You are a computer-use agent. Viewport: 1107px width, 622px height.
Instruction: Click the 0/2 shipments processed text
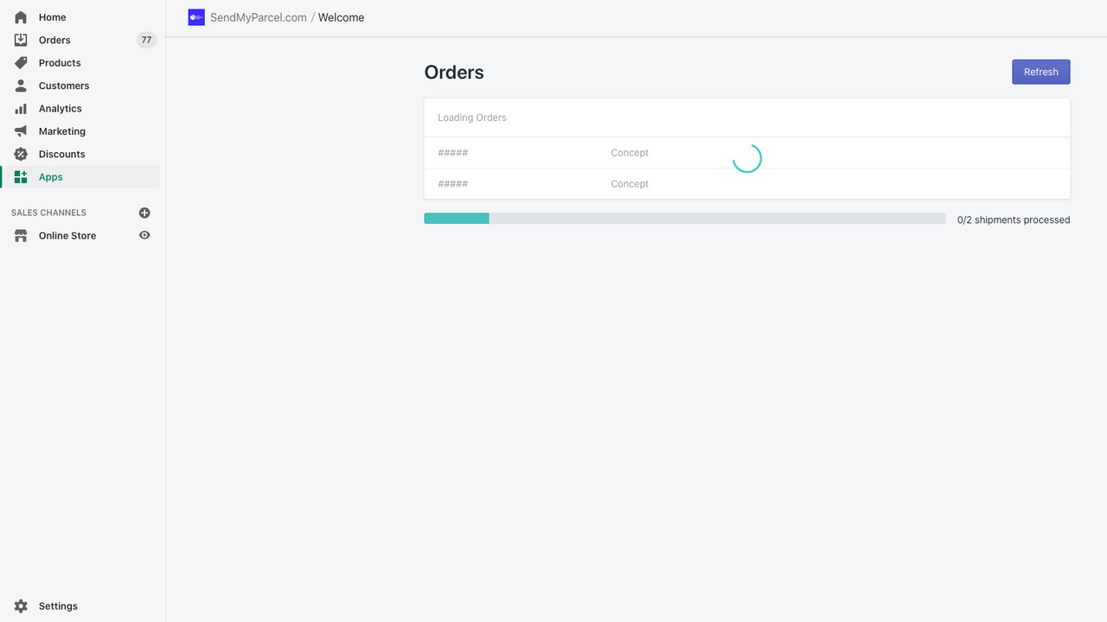click(1014, 219)
